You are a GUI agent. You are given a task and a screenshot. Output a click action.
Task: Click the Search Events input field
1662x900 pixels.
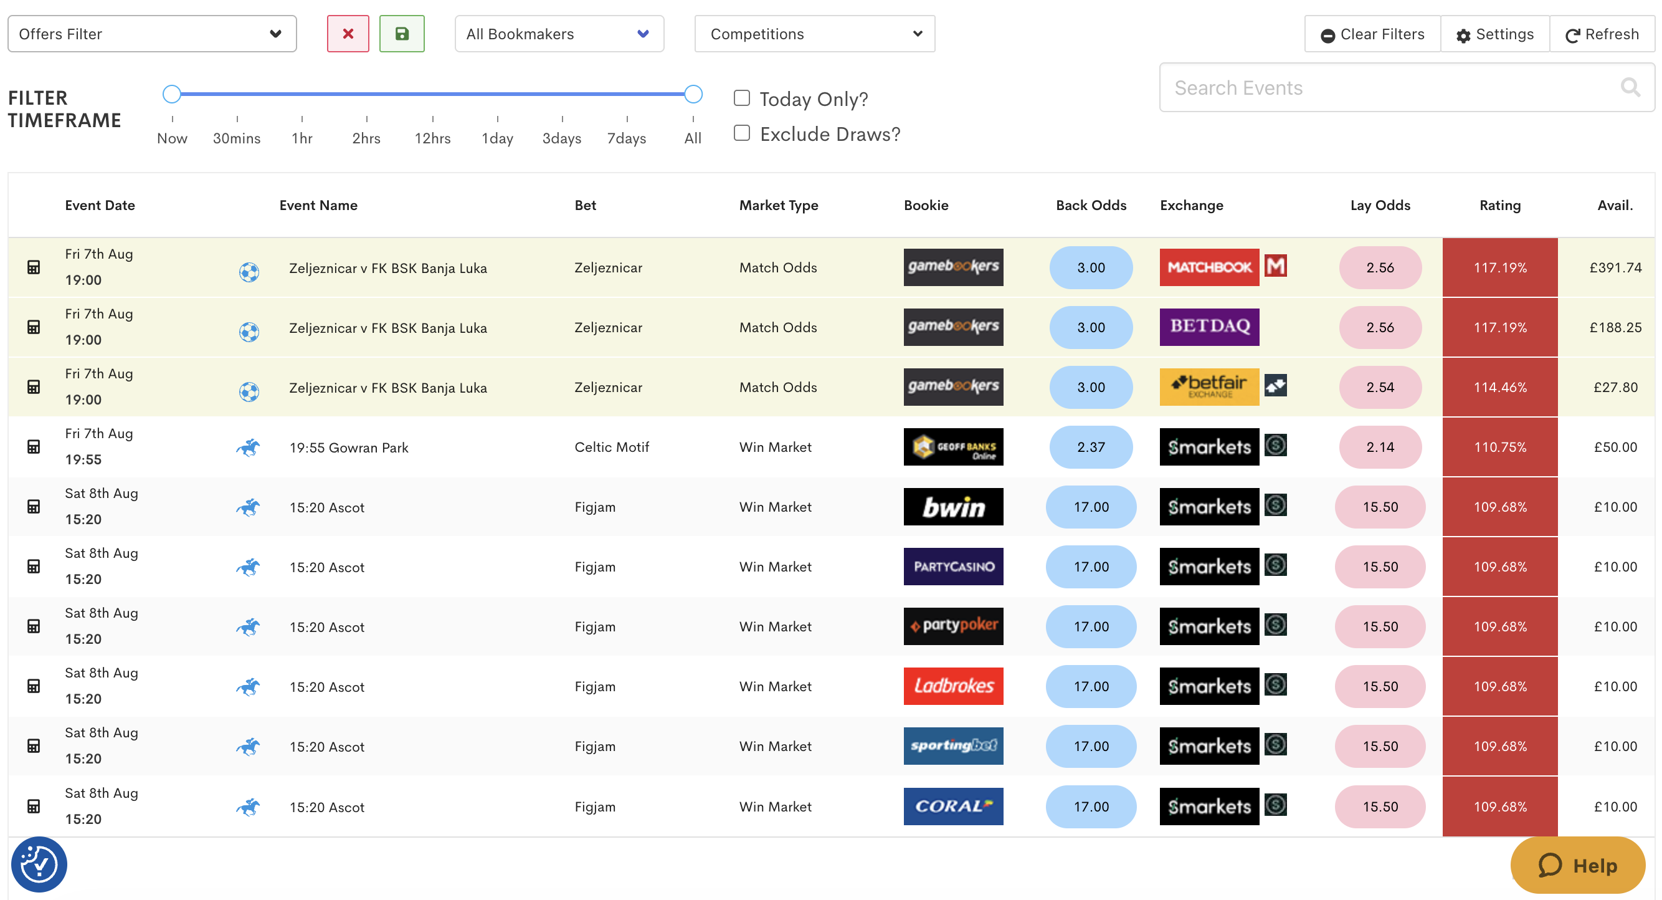pos(1407,87)
